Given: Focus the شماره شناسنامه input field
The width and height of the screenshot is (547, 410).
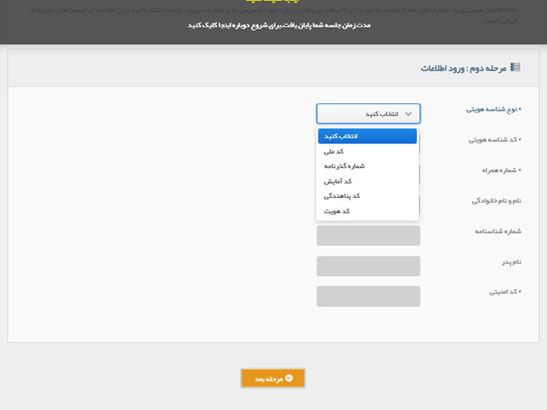Looking at the screenshot, I should click(369, 236).
